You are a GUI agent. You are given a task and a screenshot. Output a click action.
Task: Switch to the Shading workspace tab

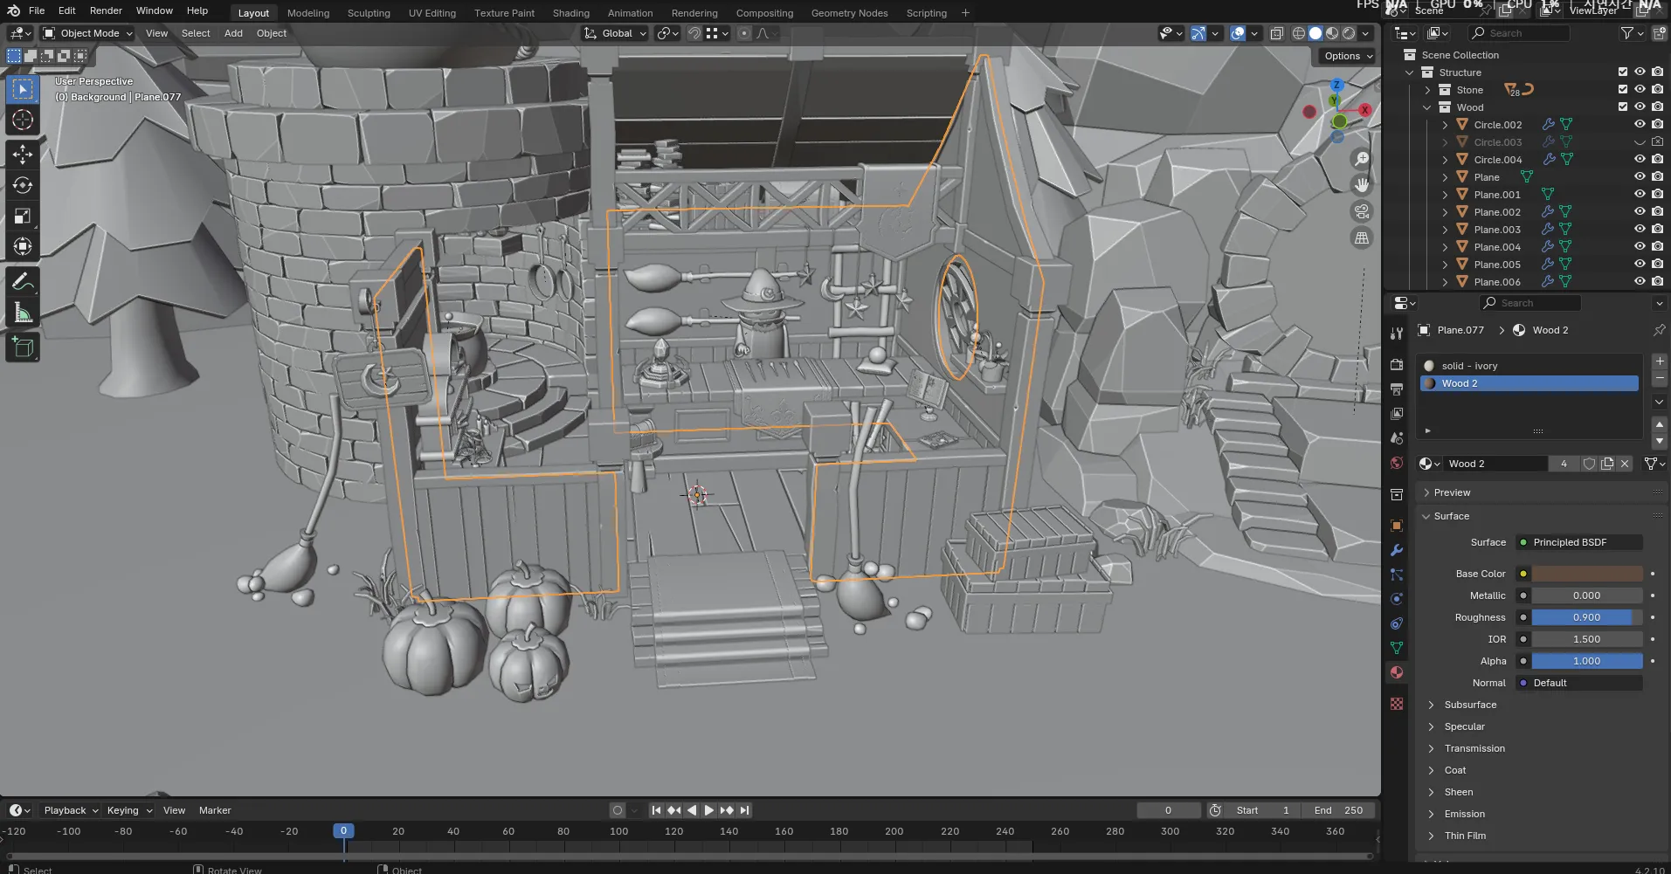[x=570, y=13]
